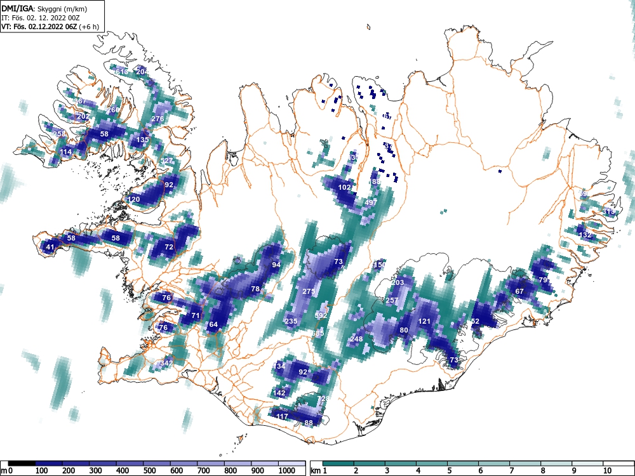The image size is (635, 476).
Task: Click the visibility value '313' on the east coast
Action: tap(609, 211)
